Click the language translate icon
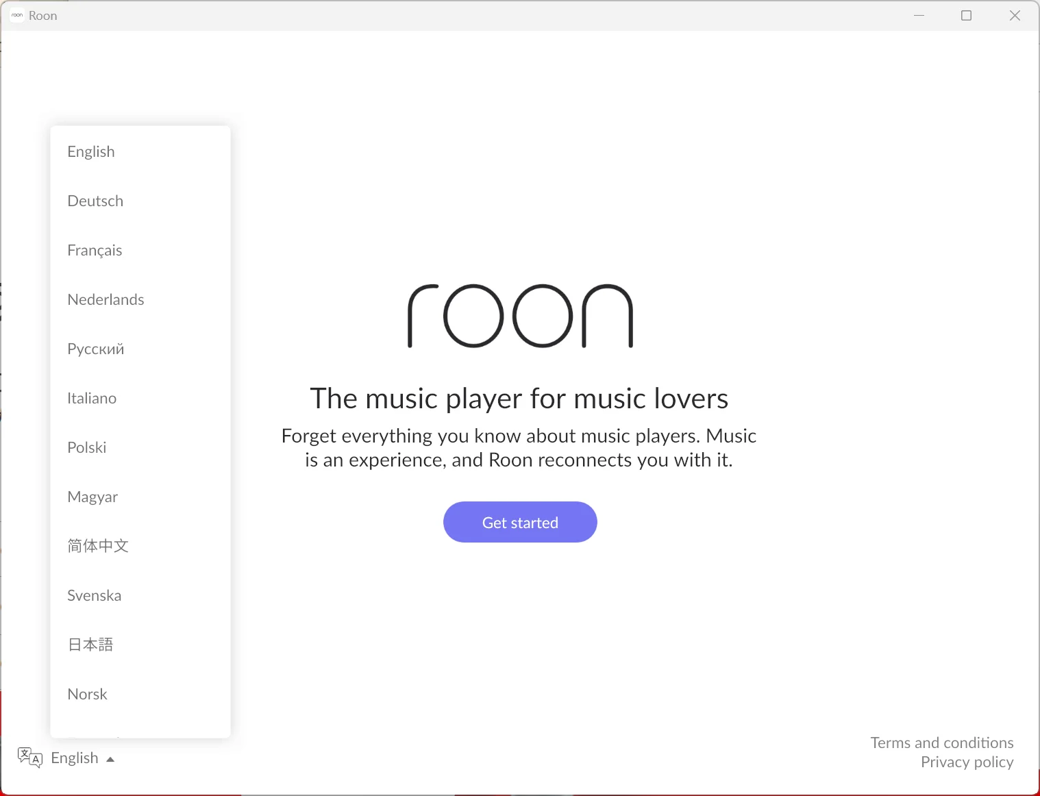The height and width of the screenshot is (796, 1040). coord(29,758)
